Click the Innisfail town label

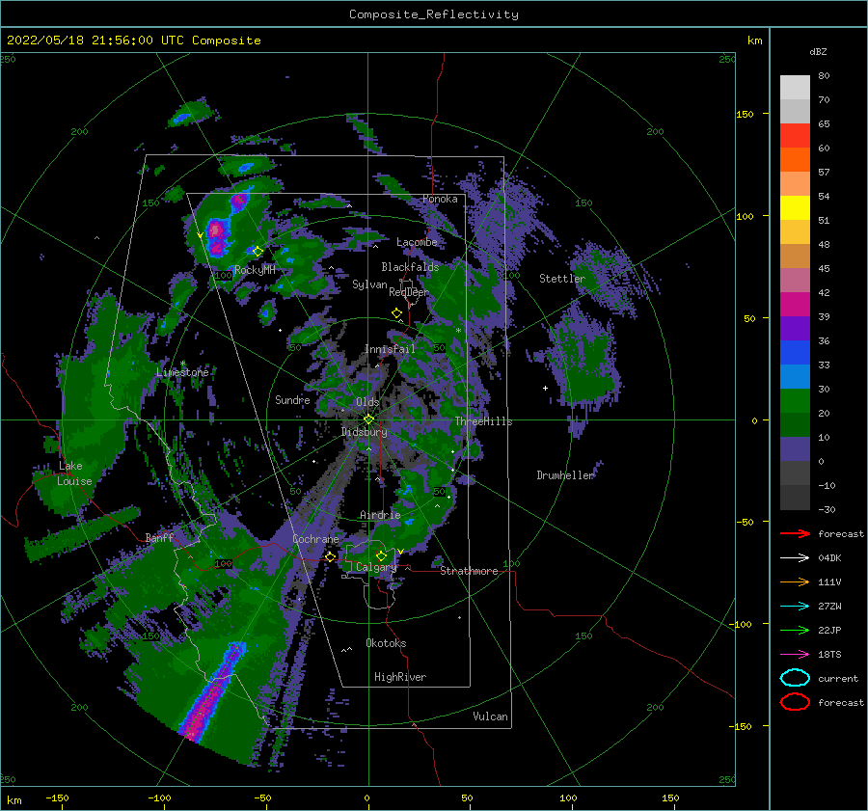click(390, 349)
